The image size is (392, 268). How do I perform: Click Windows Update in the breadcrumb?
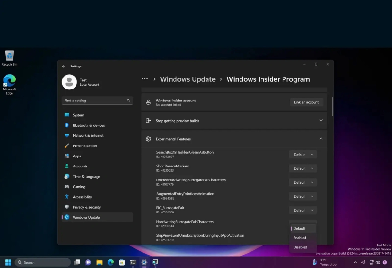coord(187,79)
